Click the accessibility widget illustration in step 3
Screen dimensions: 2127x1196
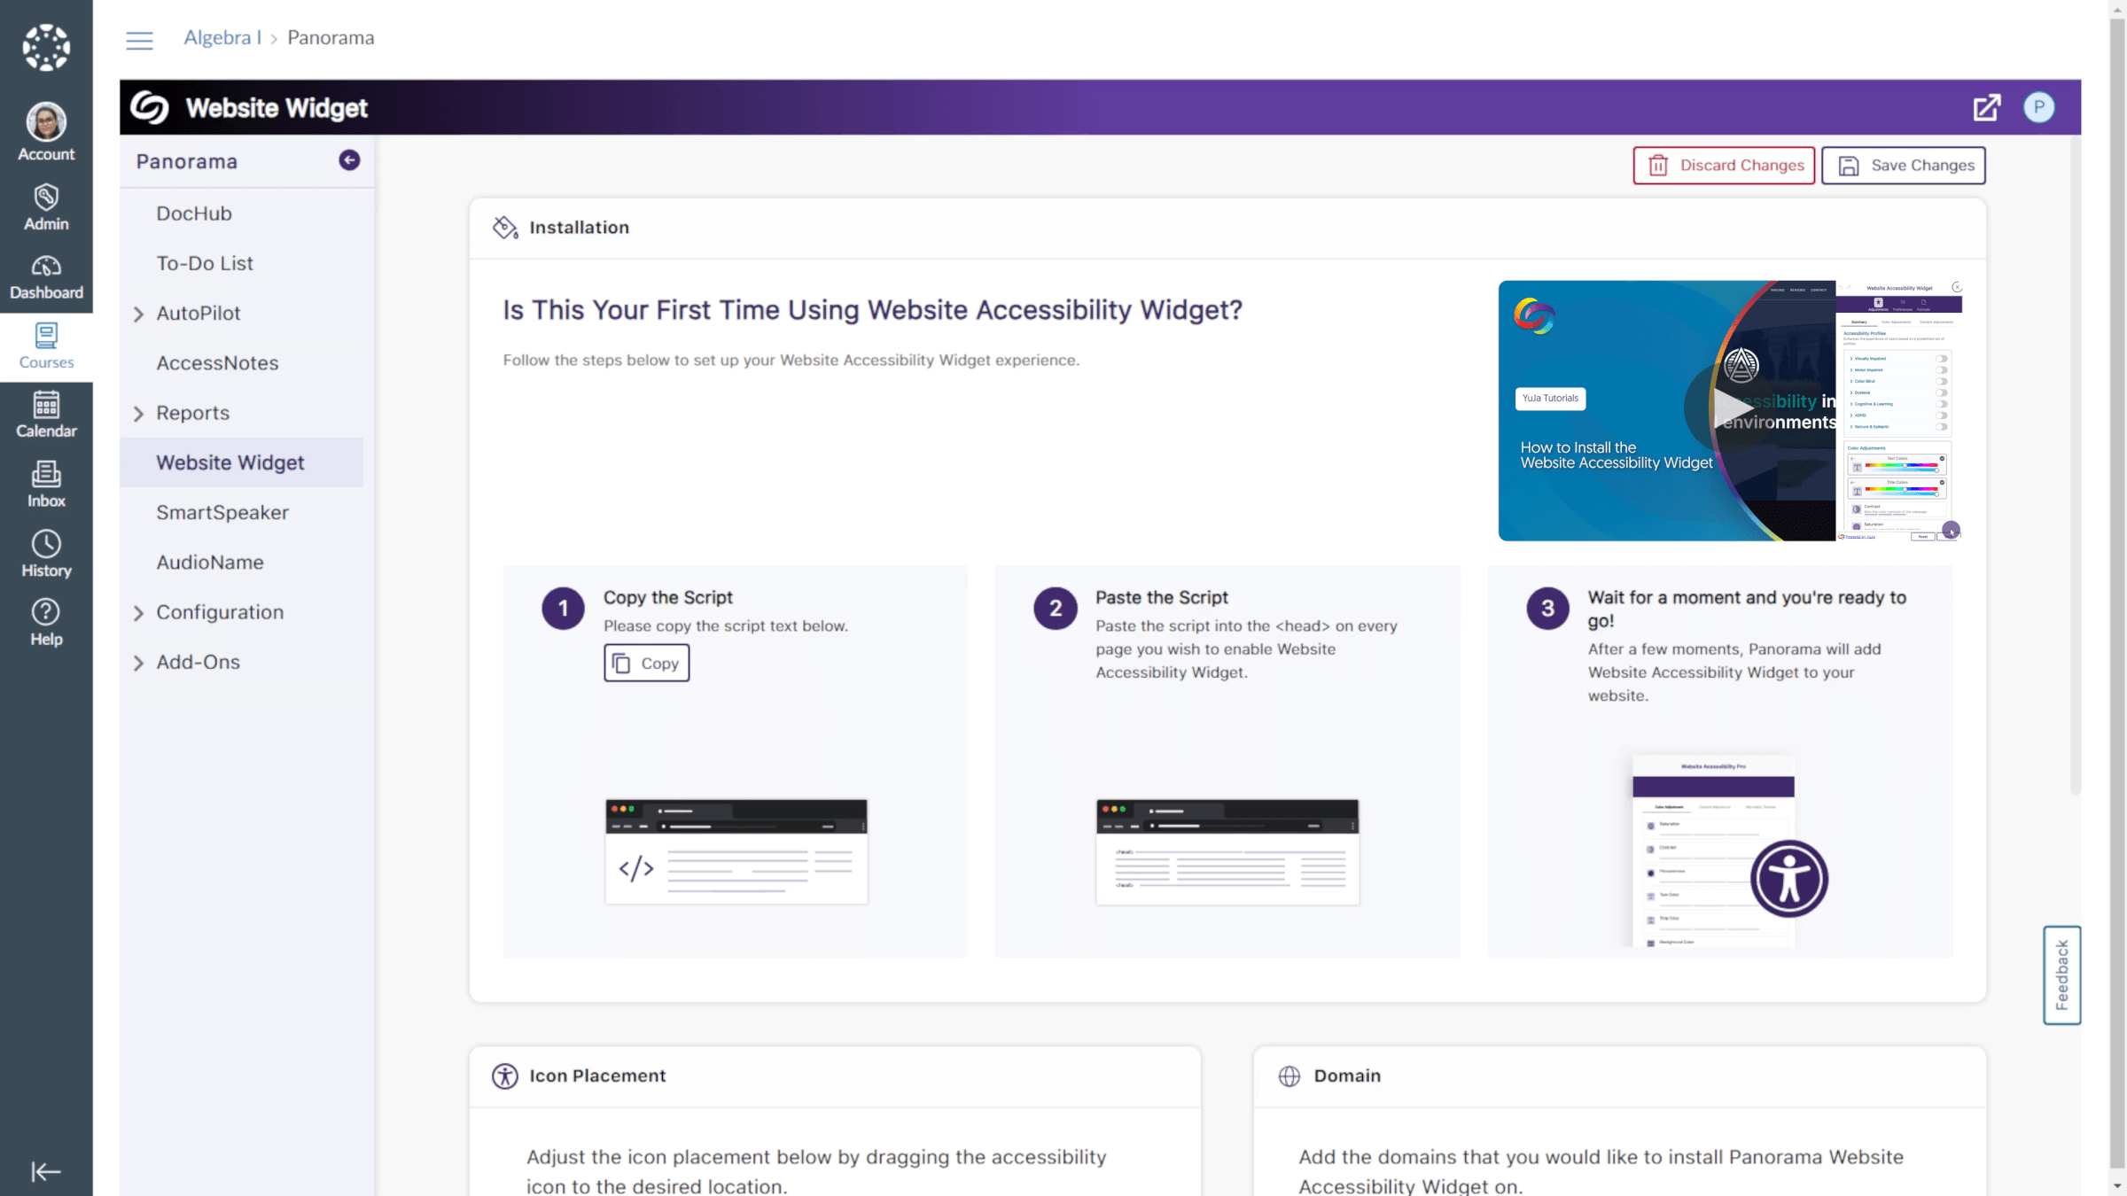click(1730, 850)
